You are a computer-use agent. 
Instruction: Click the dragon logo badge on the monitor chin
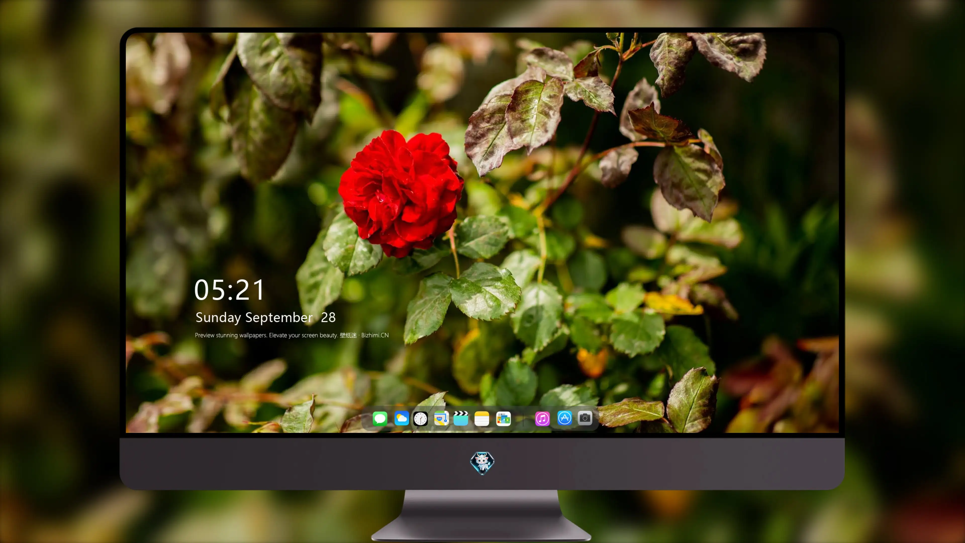(482, 463)
